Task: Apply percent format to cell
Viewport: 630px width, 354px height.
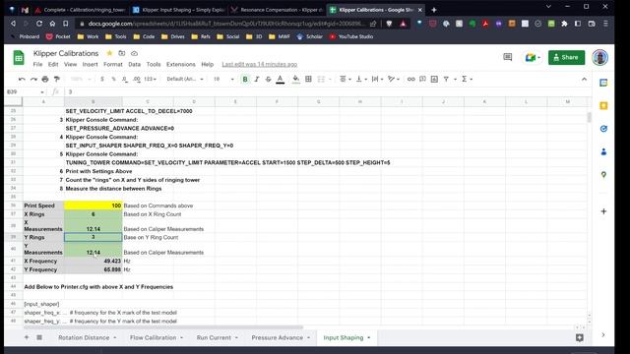Action: [x=114, y=79]
